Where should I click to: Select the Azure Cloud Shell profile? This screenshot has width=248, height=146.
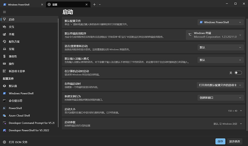(x=29, y=116)
